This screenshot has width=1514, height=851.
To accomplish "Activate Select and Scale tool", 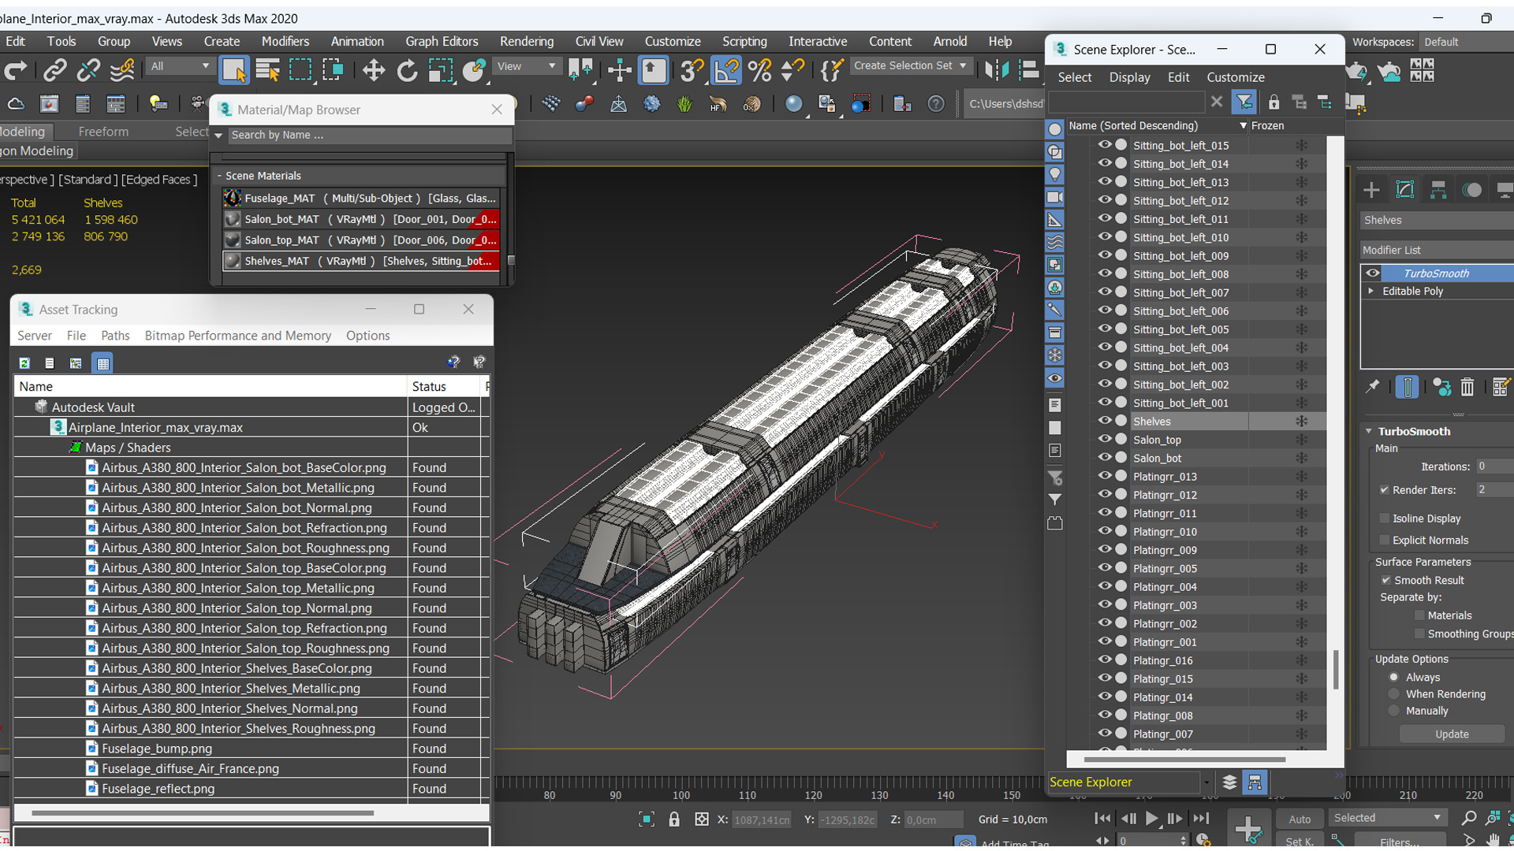I will pos(440,70).
